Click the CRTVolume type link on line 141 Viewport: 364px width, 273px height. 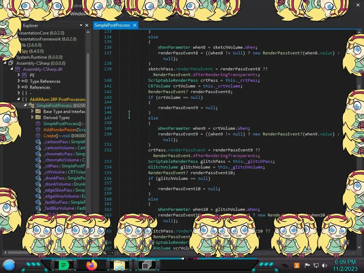[x=159, y=86]
